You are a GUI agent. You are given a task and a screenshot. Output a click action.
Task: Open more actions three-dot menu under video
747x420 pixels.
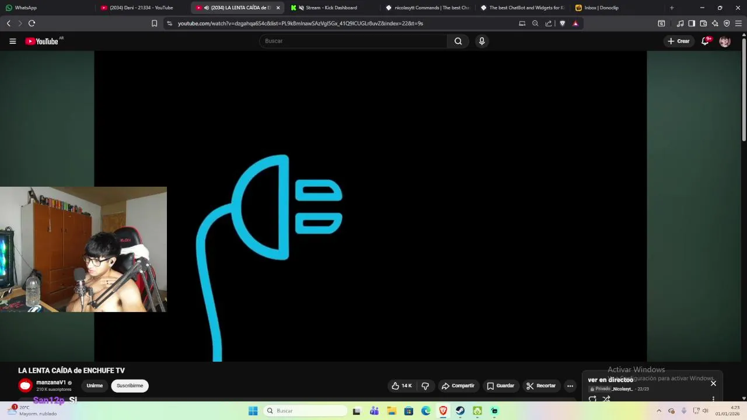[570, 386]
